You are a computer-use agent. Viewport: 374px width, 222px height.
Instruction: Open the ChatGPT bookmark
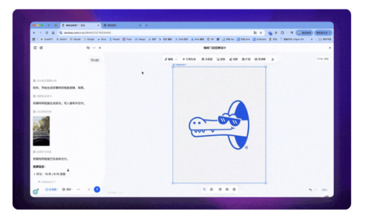point(47,39)
